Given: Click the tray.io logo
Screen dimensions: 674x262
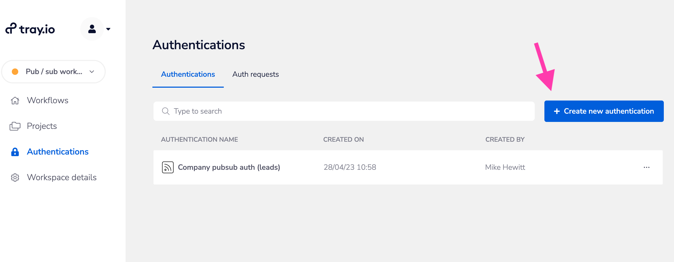Looking at the screenshot, I should coord(30,29).
